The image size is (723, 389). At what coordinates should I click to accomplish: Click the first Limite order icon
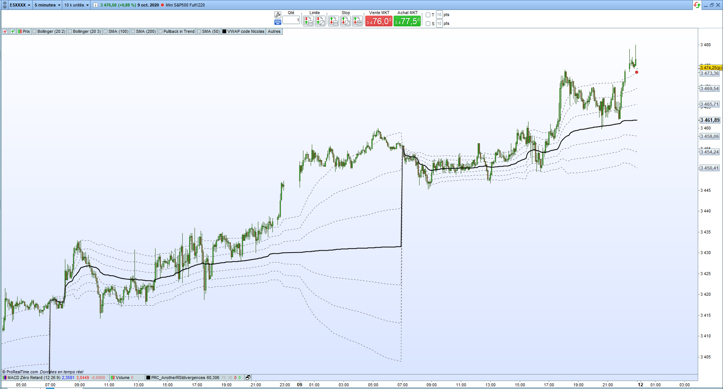308,21
